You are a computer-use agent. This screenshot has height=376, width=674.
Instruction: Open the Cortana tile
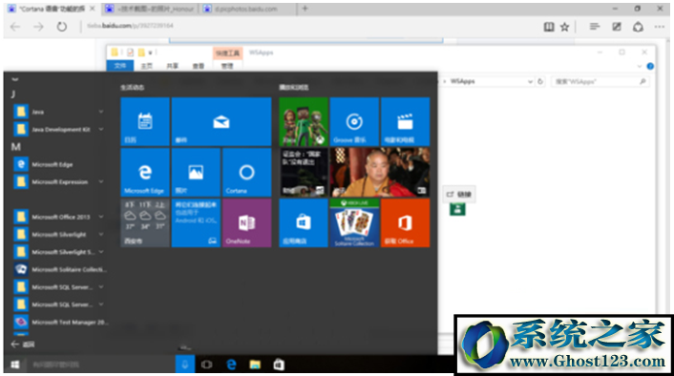tap(246, 173)
